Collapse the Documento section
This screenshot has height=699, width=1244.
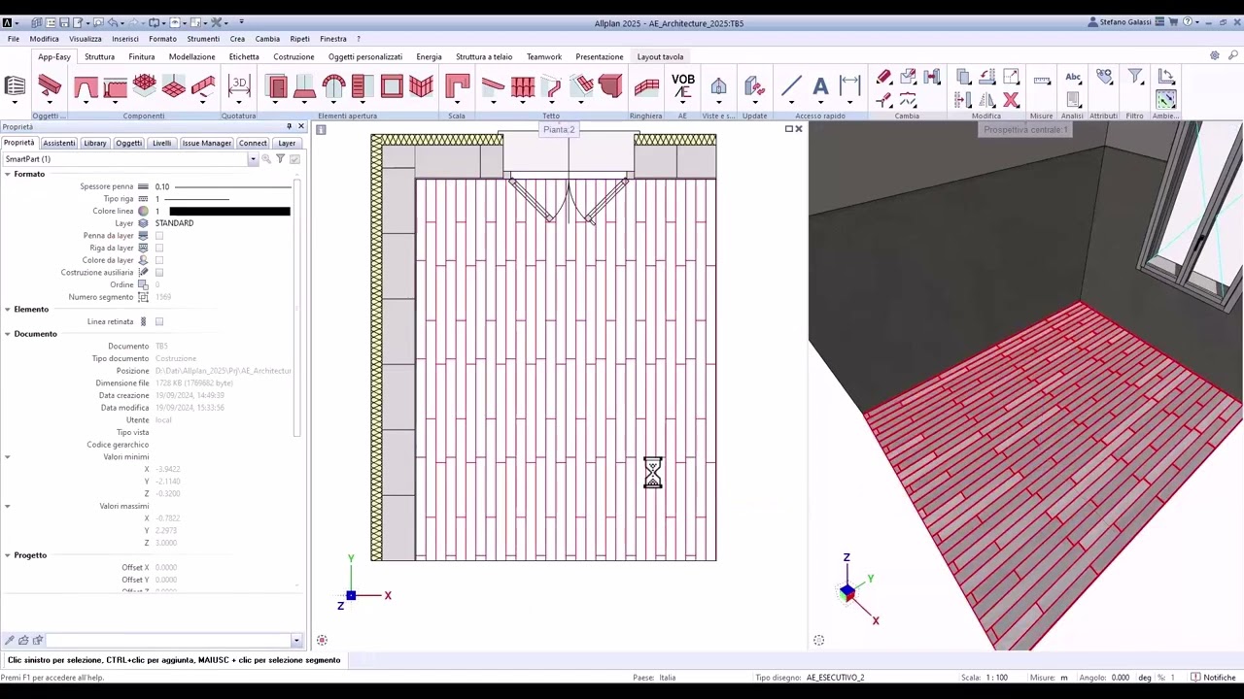coord(7,334)
